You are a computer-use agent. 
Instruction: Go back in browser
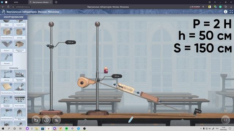tap(3, 7)
